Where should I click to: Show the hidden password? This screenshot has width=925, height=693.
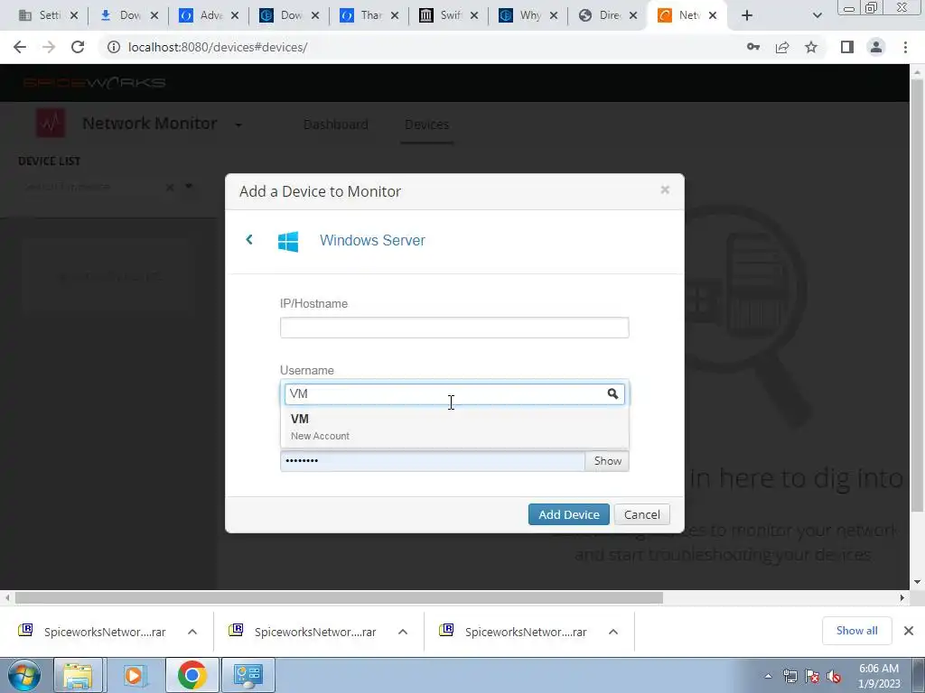coord(607,461)
